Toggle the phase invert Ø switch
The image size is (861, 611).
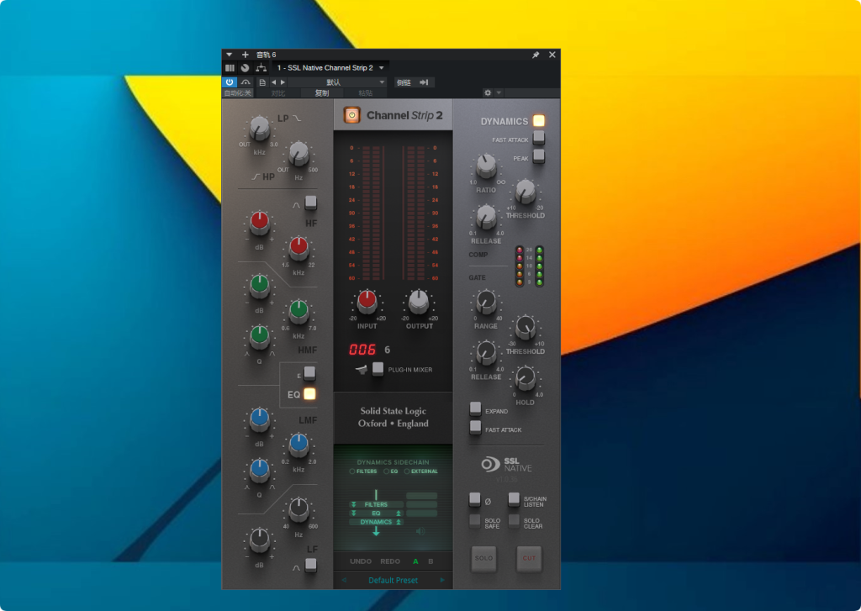475,499
